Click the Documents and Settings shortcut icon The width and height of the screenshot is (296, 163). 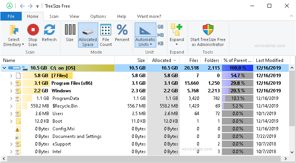pyautogui.click(x=18, y=136)
